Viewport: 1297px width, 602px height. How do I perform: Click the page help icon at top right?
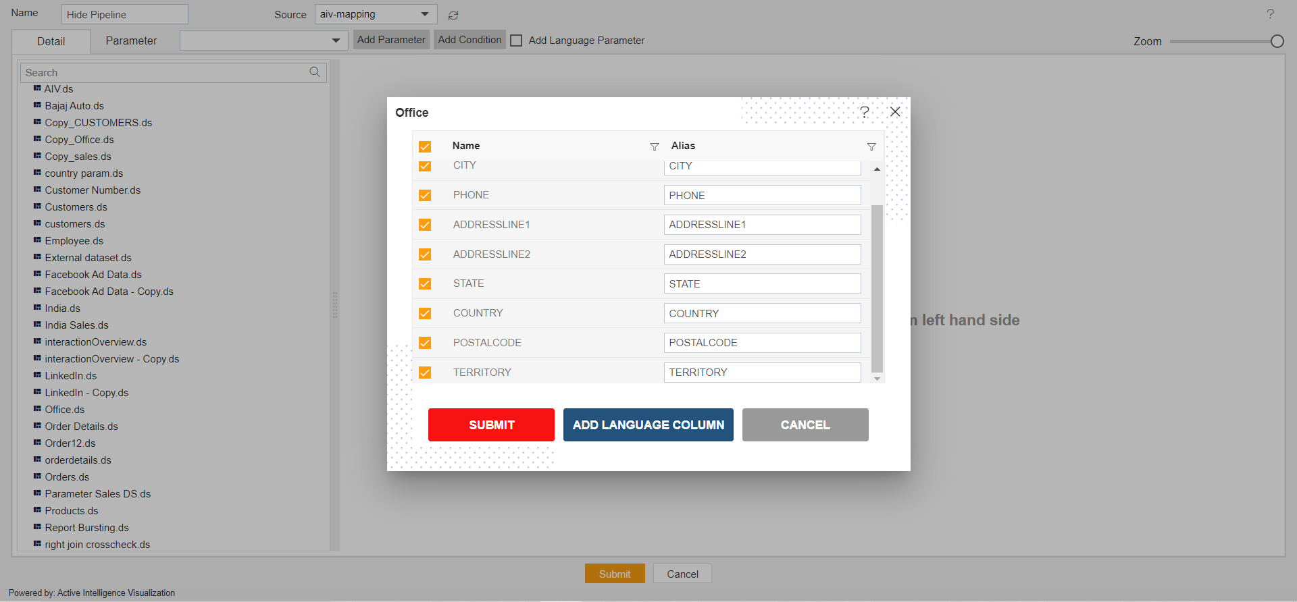coord(1270,14)
